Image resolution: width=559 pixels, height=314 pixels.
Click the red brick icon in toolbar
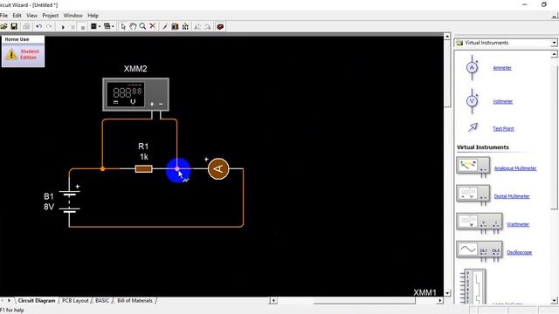click(220, 26)
